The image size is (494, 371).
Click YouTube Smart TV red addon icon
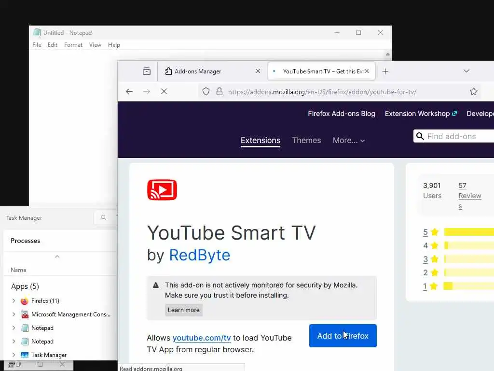pos(162,189)
